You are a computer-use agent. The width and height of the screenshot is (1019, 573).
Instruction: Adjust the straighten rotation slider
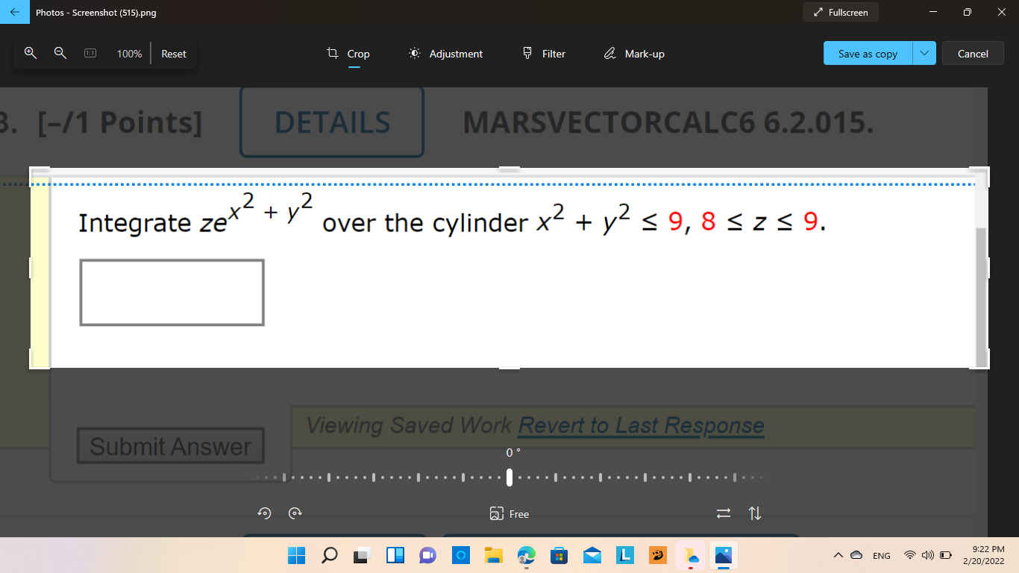[x=509, y=476]
